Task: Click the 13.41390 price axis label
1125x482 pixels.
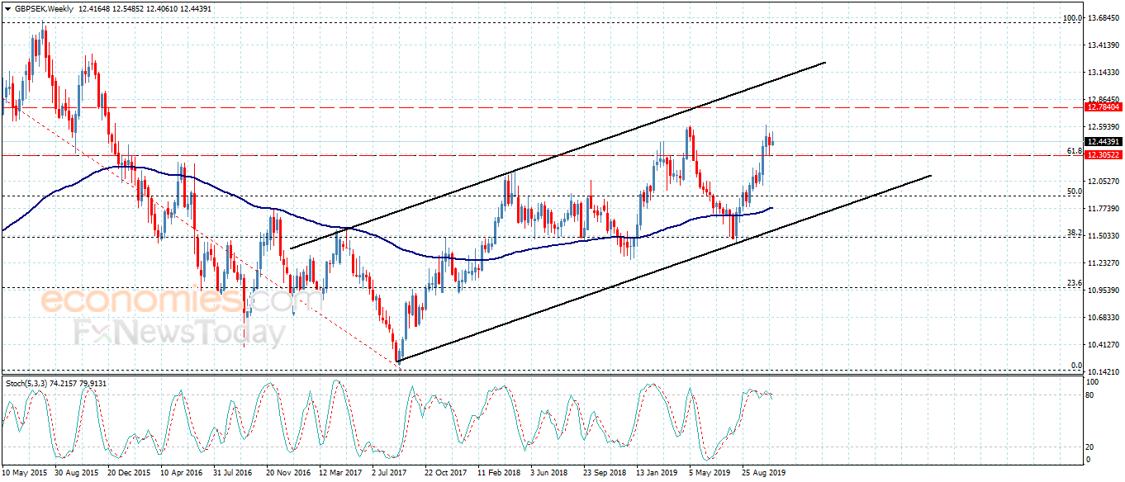Action: coord(1104,45)
